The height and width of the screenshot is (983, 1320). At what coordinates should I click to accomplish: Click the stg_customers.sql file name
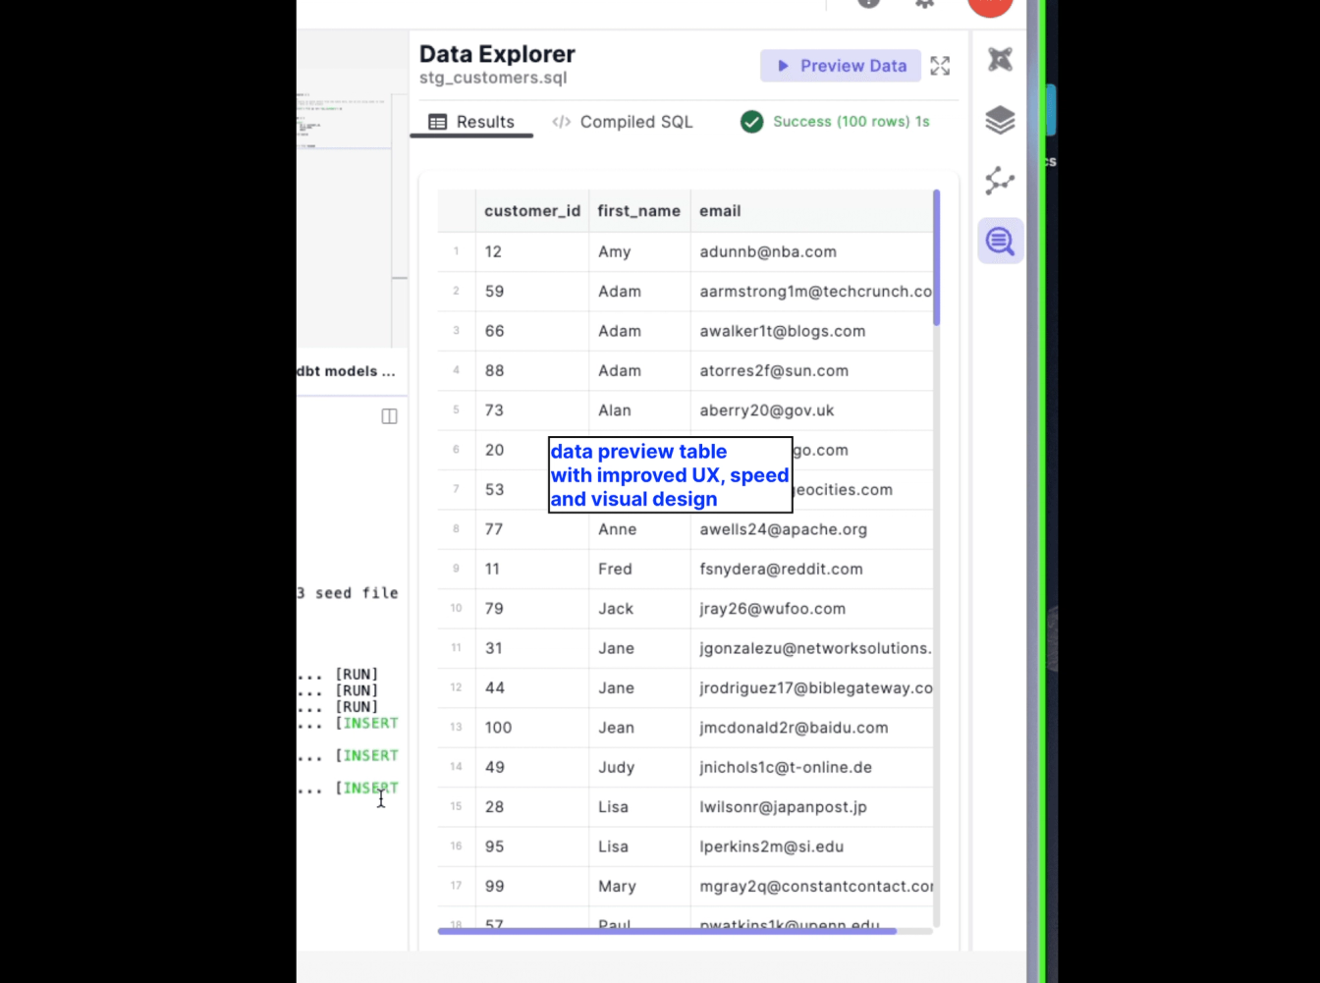click(x=493, y=78)
